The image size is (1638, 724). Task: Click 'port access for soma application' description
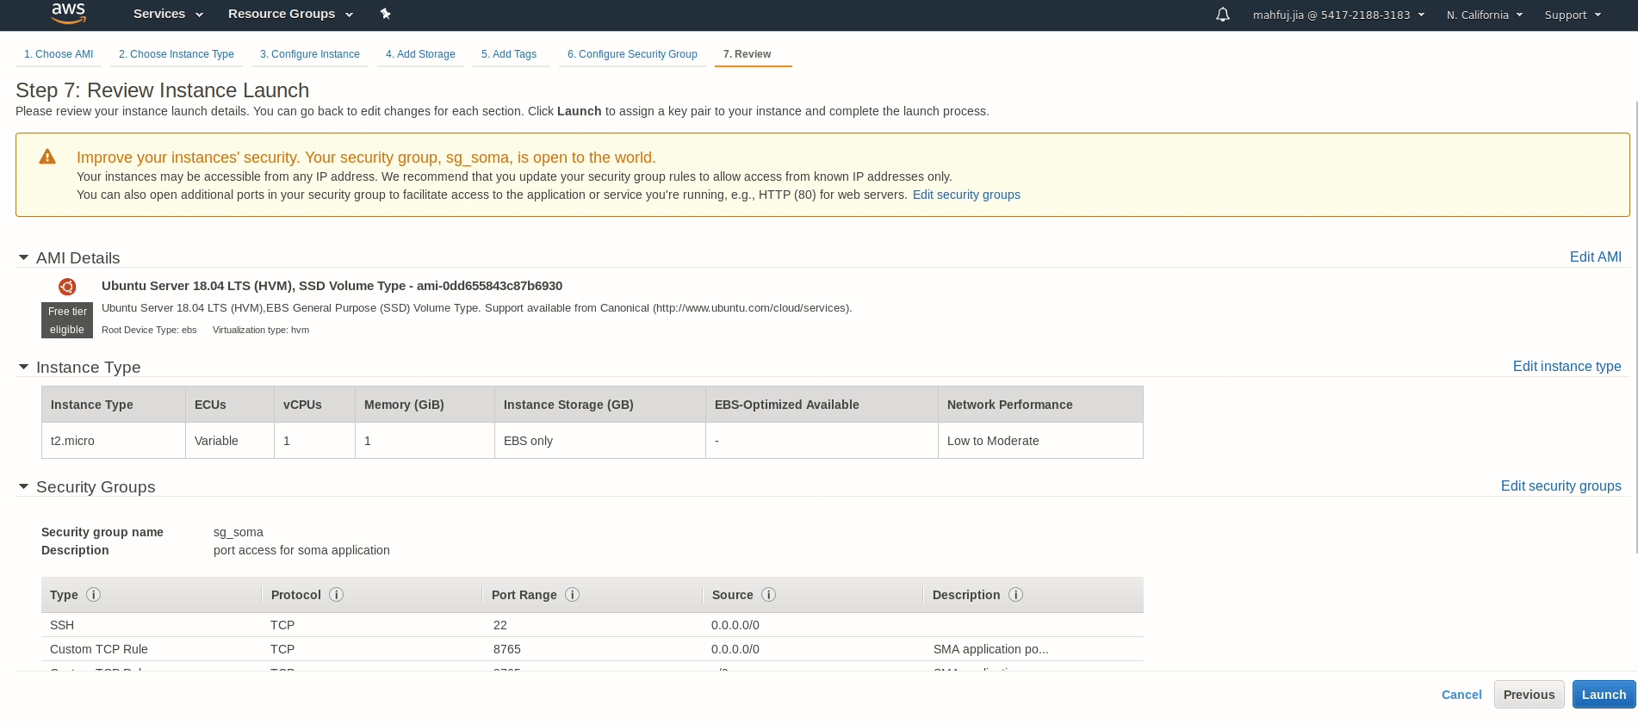(301, 550)
